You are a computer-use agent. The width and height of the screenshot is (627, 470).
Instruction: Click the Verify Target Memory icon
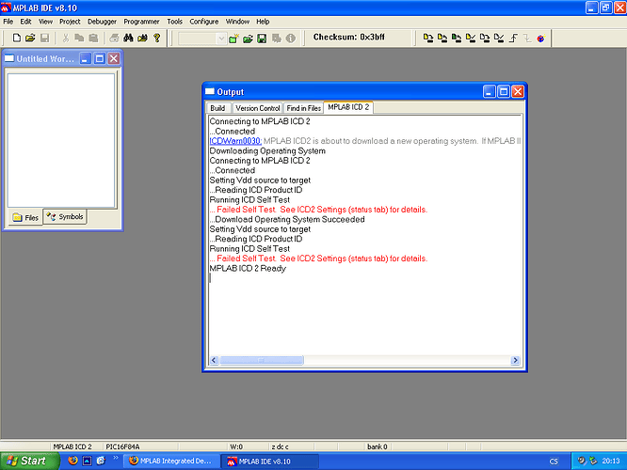tap(471, 39)
